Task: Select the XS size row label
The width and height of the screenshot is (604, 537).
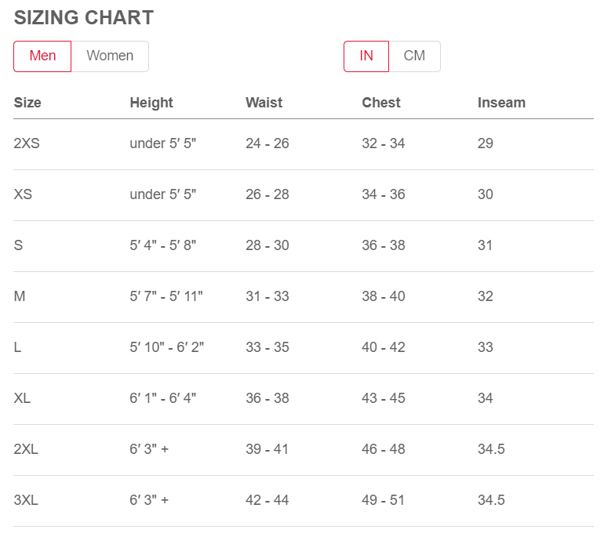Action: click(23, 194)
